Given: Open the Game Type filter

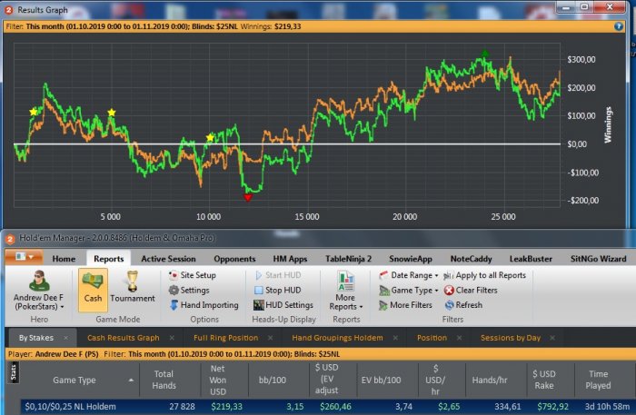Looking at the screenshot, I should (x=409, y=291).
